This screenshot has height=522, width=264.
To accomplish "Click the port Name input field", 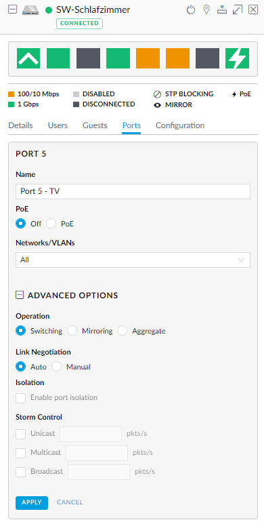I will [133, 191].
